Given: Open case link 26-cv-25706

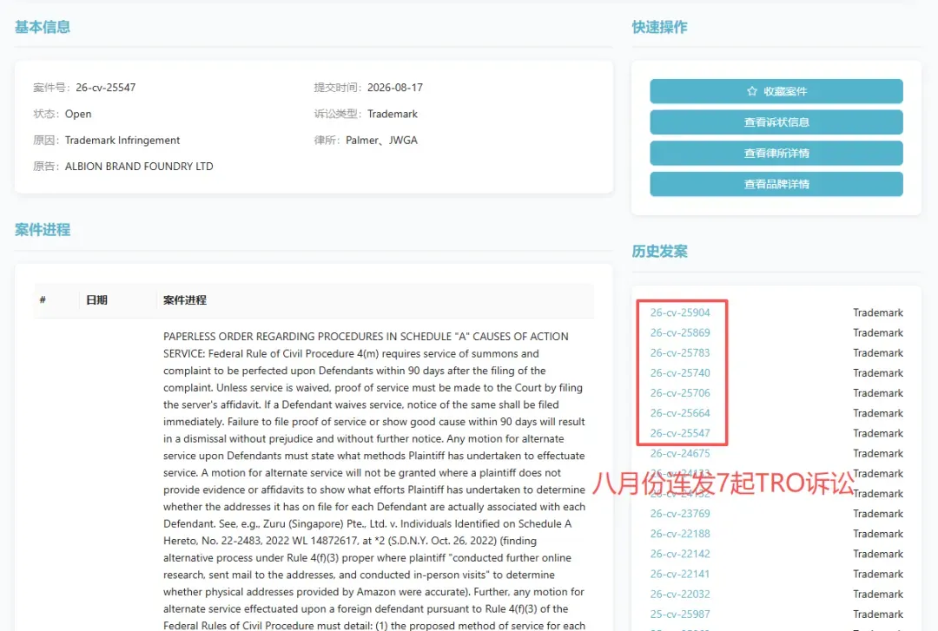Looking at the screenshot, I should tap(680, 393).
